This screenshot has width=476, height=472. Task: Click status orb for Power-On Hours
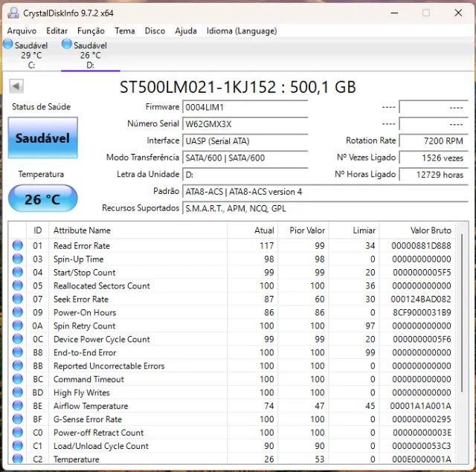(18, 312)
